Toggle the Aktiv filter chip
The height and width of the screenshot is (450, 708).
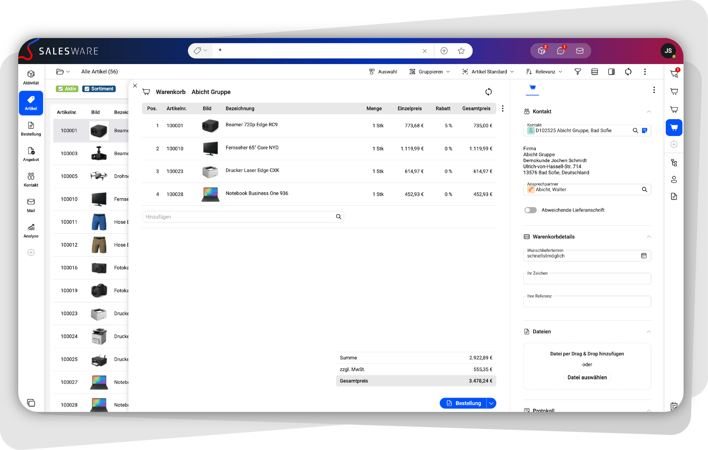[67, 88]
